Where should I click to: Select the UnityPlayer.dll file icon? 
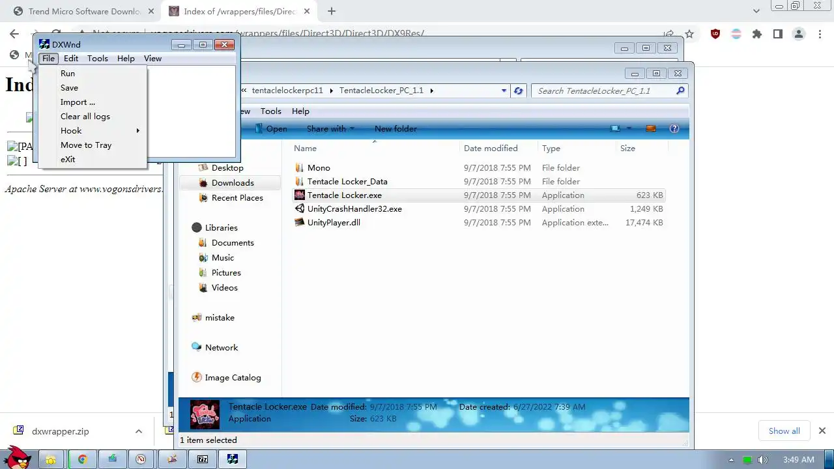[299, 222]
